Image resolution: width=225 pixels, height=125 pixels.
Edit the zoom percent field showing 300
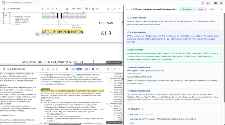[x=86, y=69]
